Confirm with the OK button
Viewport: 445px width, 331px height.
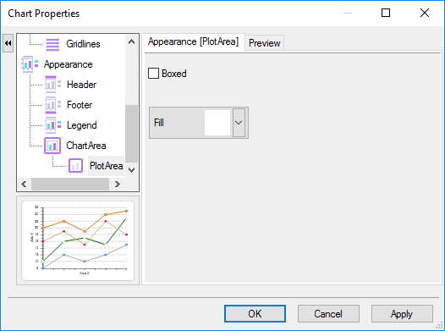click(x=255, y=314)
